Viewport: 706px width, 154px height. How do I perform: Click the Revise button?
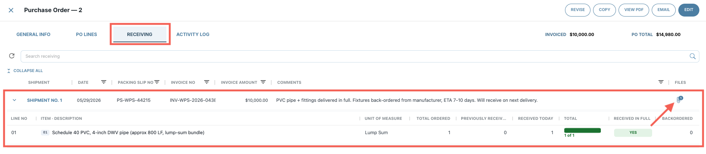pyautogui.click(x=578, y=10)
